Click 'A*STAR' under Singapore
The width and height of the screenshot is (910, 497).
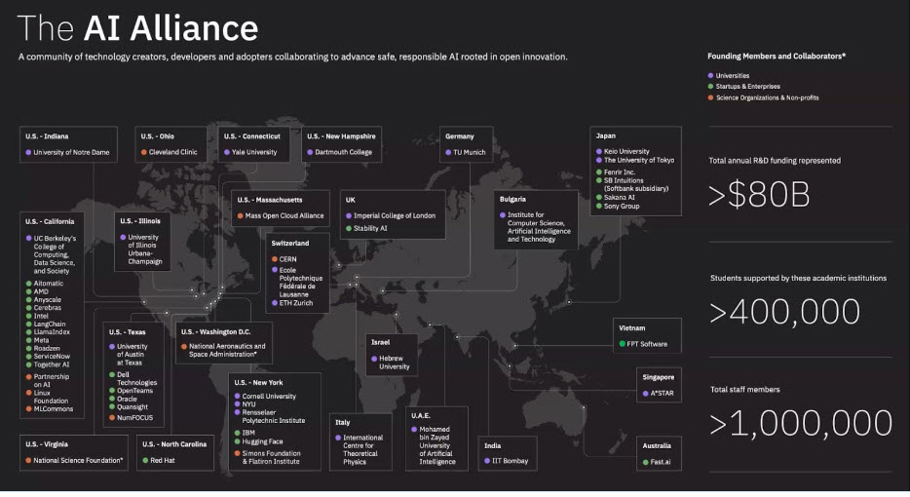click(x=663, y=393)
